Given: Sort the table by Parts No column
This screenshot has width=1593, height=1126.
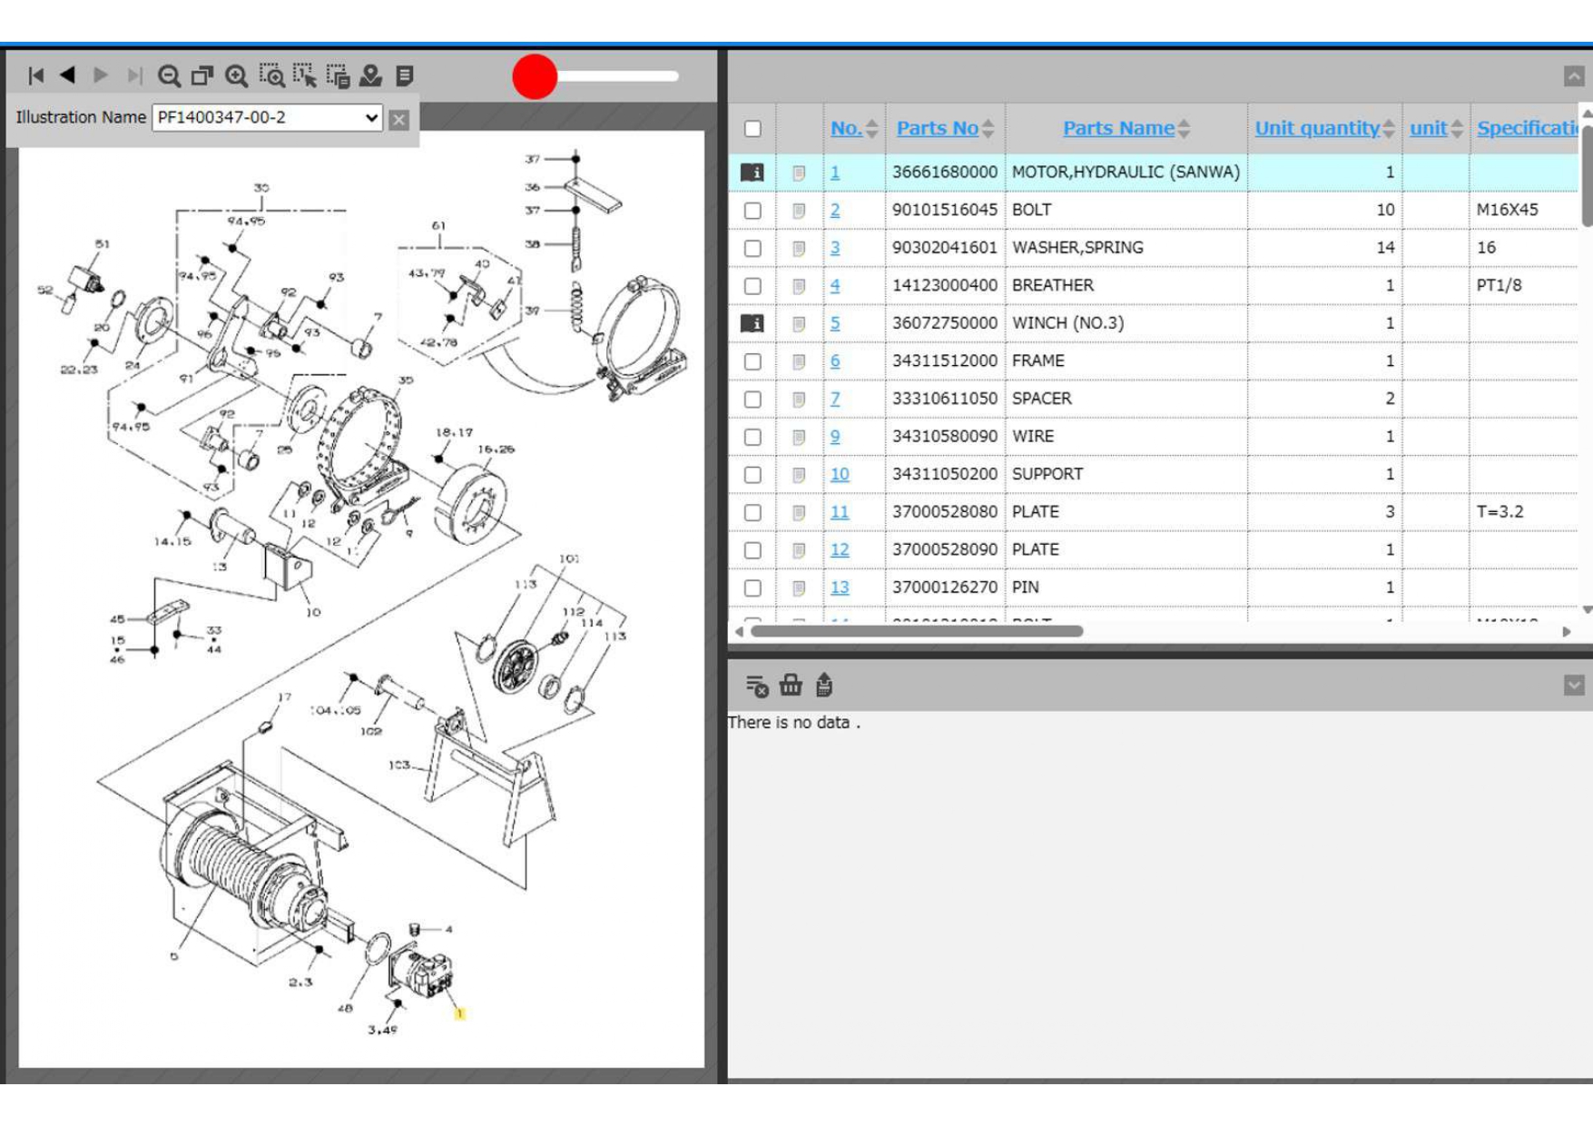Looking at the screenshot, I should click(x=937, y=129).
